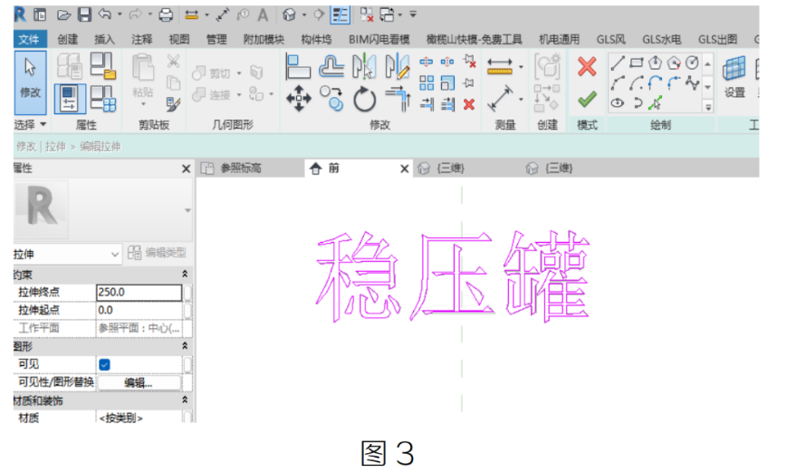Toggle the Properties palette button
Image resolution: width=787 pixels, height=473 pixels.
(70, 98)
